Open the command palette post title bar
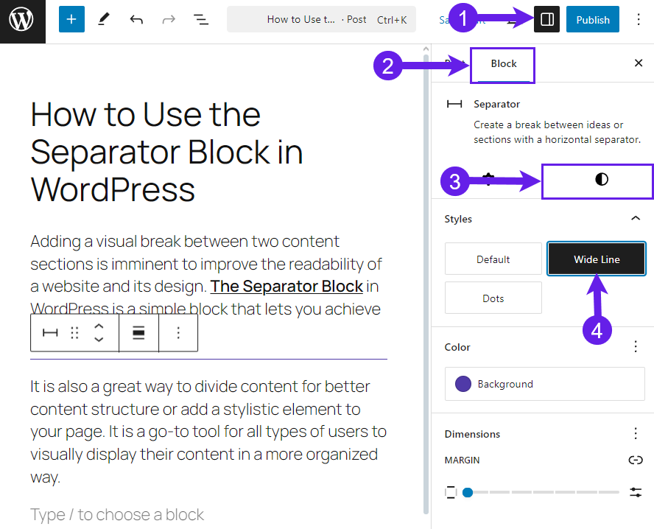Image resolution: width=654 pixels, height=529 pixels. point(321,19)
